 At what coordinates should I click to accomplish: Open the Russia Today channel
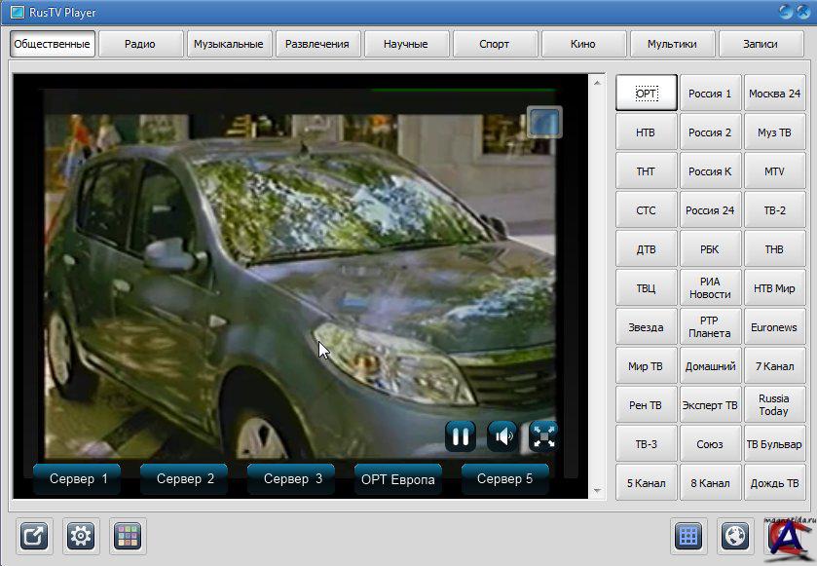click(x=773, y=405)
